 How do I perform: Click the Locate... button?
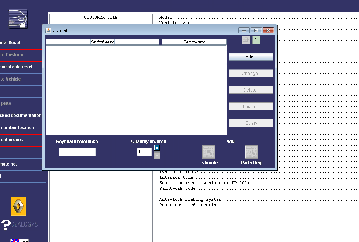(251, 106)
